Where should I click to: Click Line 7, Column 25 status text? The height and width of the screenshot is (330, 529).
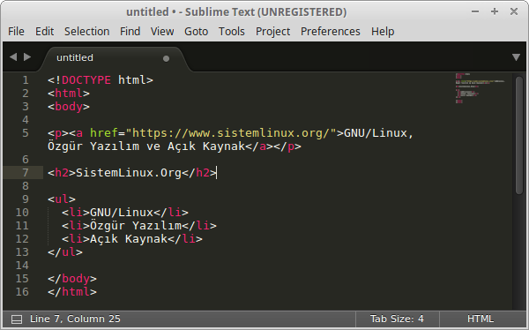tap(75, 319)
